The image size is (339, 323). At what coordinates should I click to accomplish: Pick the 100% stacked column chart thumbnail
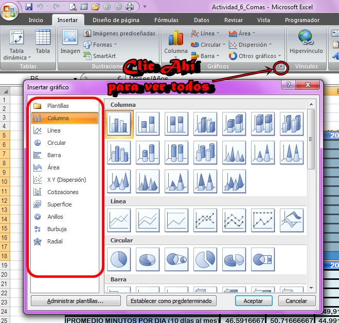(176, 124)
